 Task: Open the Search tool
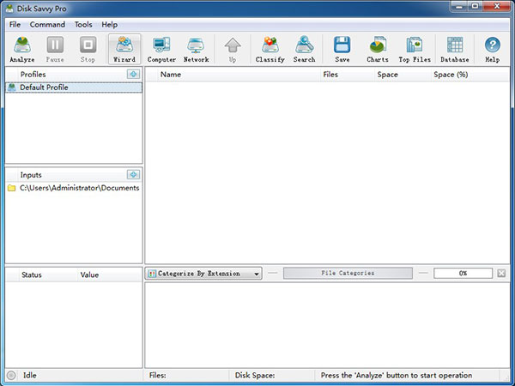(x=304, y=50)
